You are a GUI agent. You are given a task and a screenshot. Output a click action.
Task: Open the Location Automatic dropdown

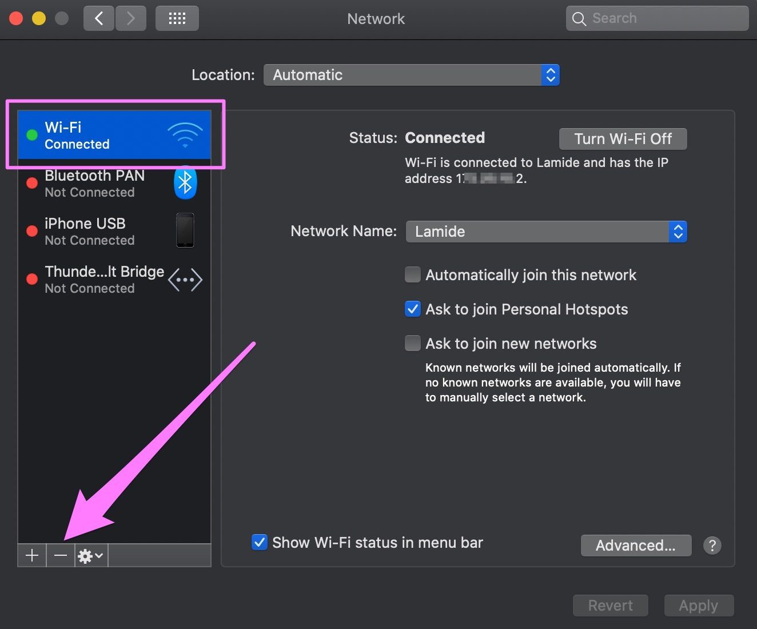point(411,75)
